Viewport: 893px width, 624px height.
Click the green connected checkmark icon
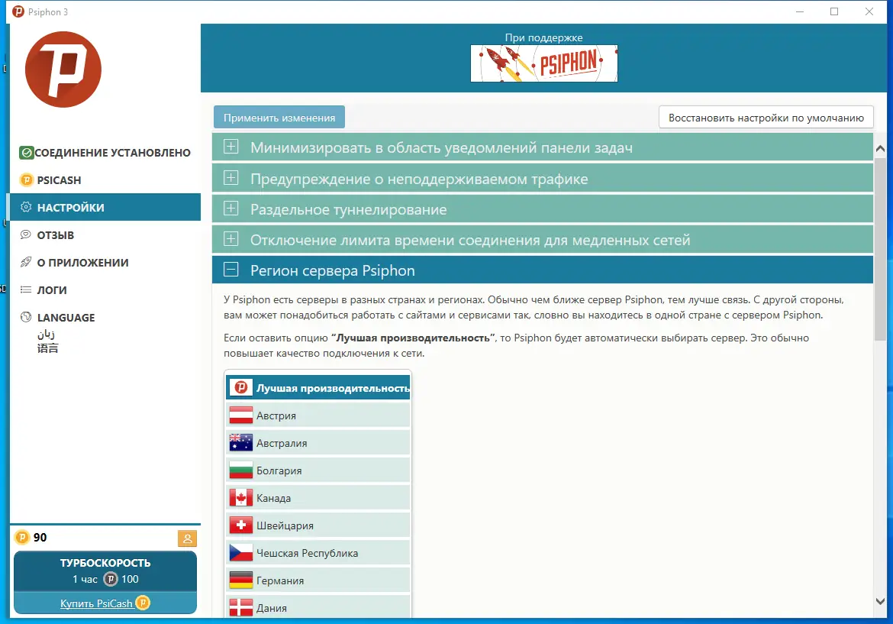pos(26,153)
